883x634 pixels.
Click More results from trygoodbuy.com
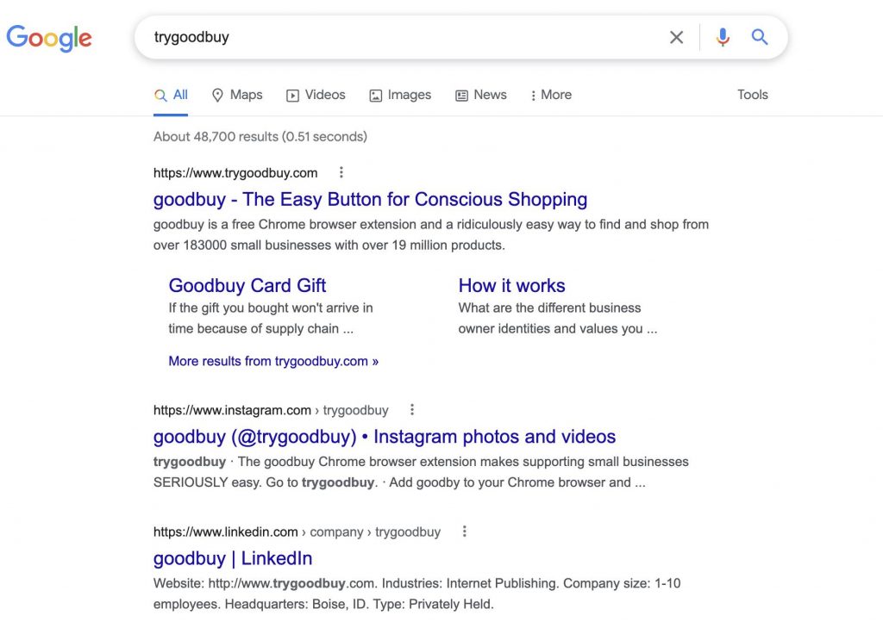pyautogui.click(x=273, y=361)
